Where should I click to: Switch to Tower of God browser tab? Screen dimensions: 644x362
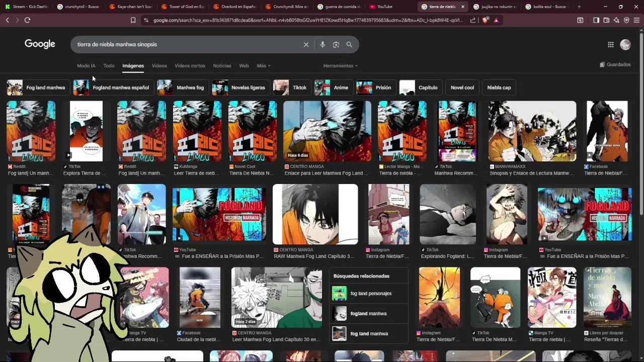coord(183,7)
